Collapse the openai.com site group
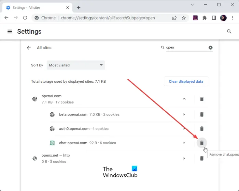The width and height of the screenshot is (239, 191). tap(184, 99)
